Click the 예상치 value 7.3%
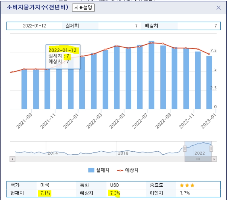This screenshot has width=227, height=200. [115, 193]
